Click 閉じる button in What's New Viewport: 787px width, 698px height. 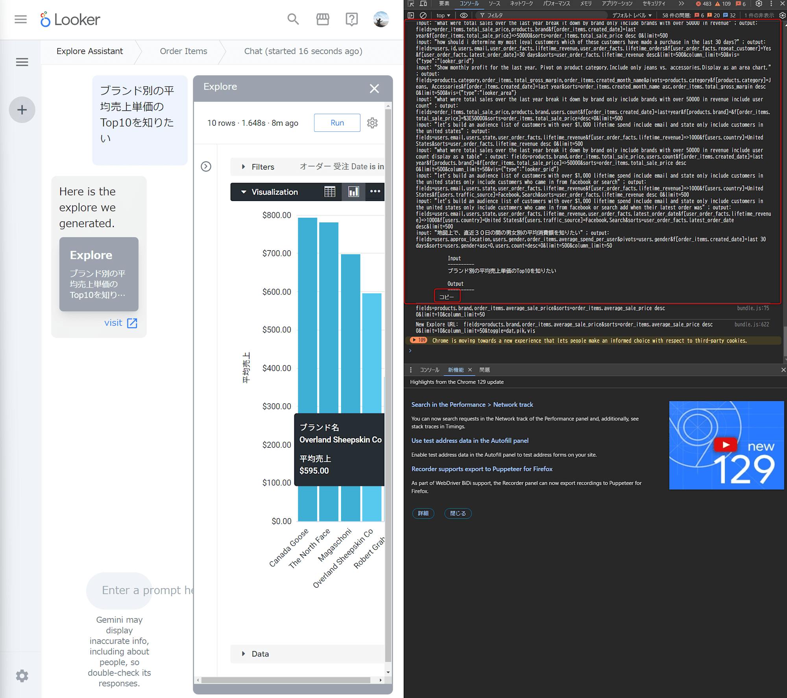coord(458,513)
